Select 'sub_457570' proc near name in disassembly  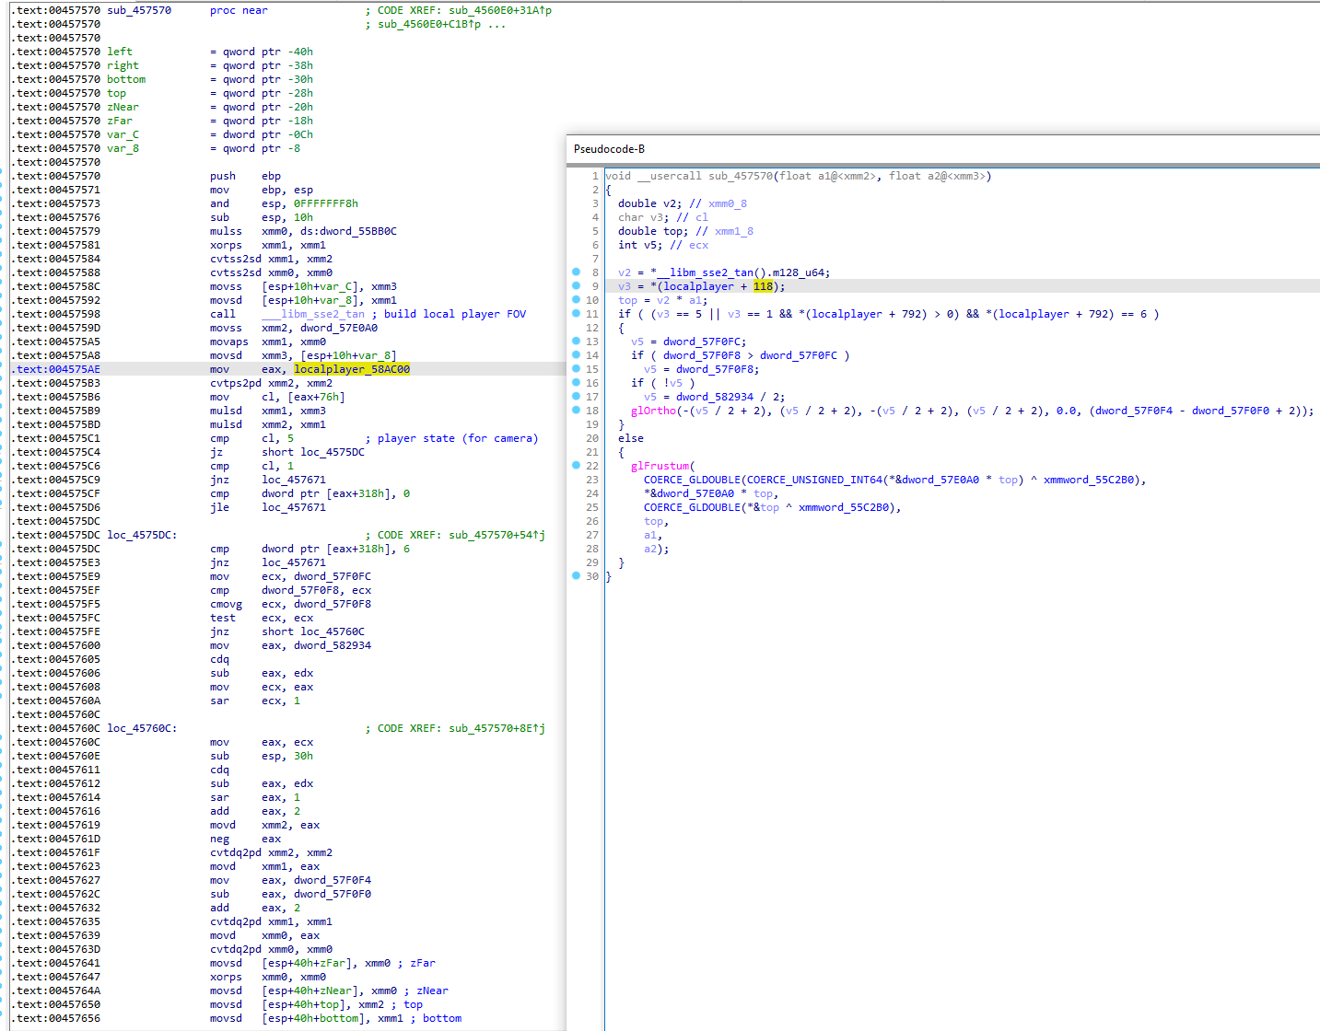click(x=139, y=10)
